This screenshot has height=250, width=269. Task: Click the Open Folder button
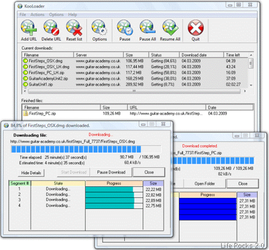pyautogui.click(x=205, y=184)
